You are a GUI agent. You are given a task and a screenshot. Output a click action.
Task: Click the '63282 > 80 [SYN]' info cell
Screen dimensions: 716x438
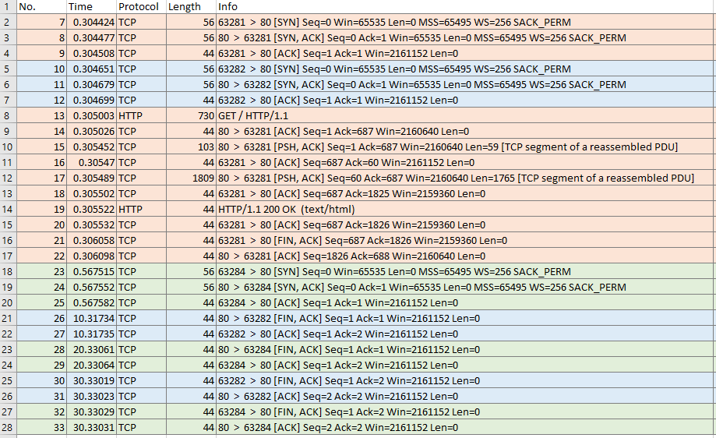coord(466,69)
